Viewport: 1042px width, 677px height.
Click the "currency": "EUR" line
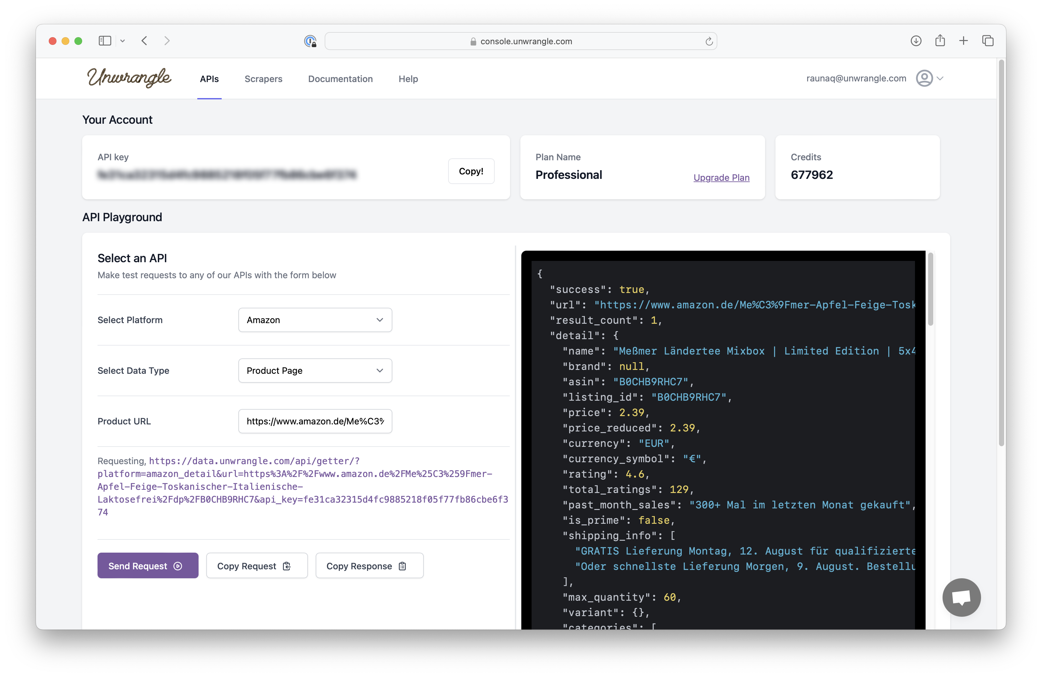[618, 443]
